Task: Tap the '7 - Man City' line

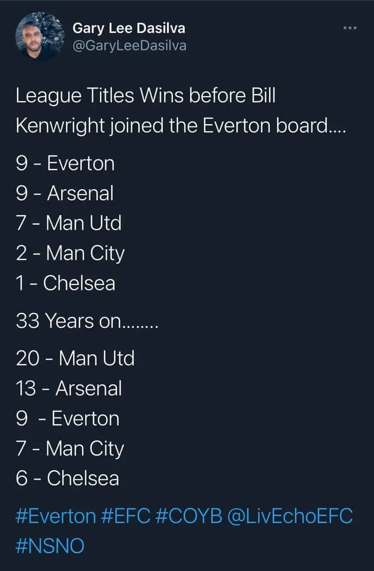Action: coord(70,448)
